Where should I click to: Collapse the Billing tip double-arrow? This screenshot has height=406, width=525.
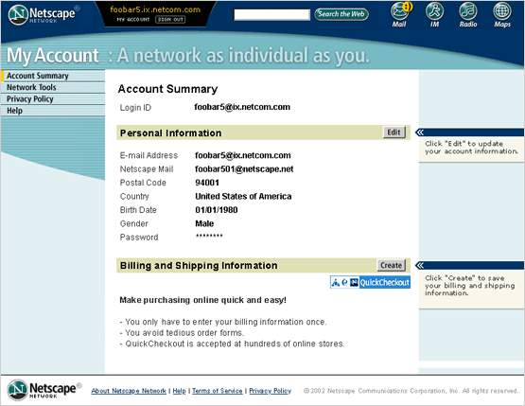tap(420, 266)
